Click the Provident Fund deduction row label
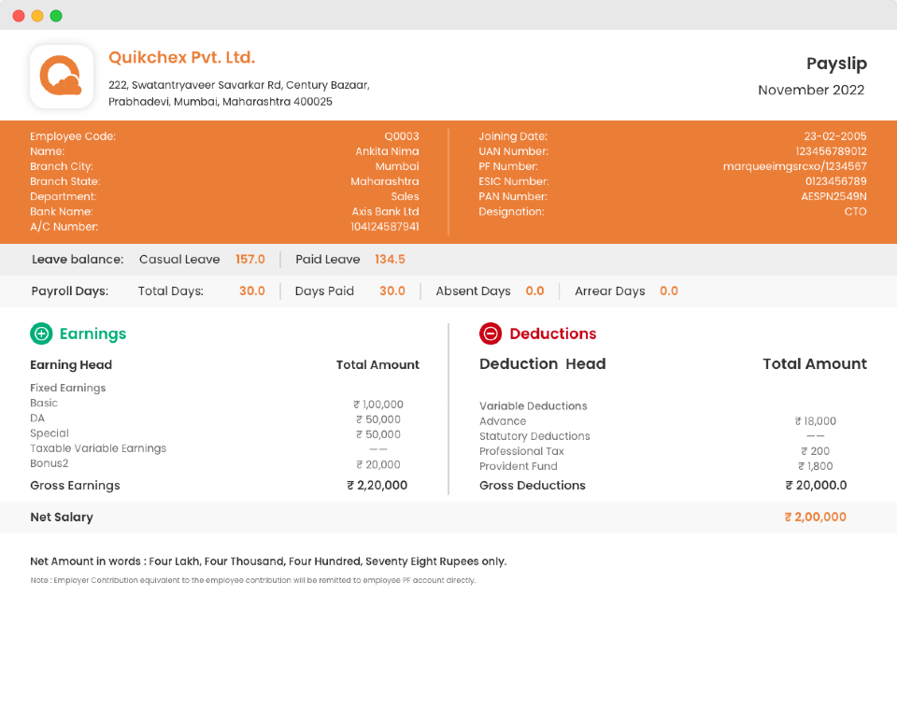The height and width of the screenshot is (710, 897). point(518,466)
